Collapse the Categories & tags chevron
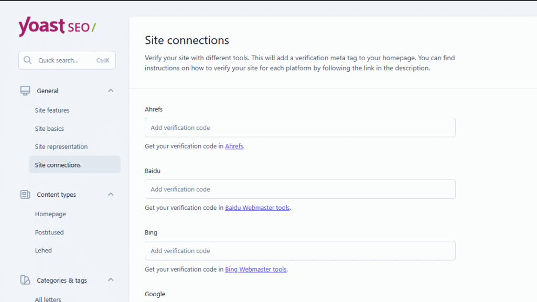537x302 pixels. pos(111,280)
